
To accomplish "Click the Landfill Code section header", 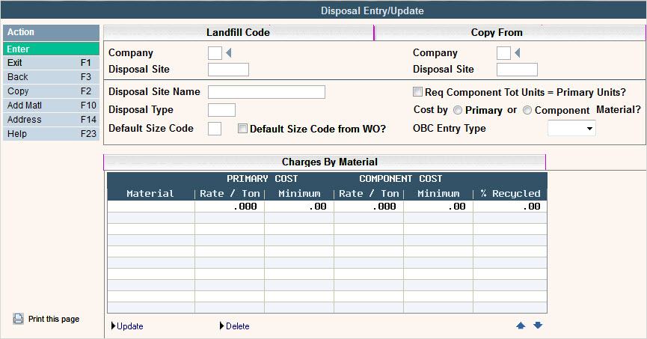I will coord(238,33).
